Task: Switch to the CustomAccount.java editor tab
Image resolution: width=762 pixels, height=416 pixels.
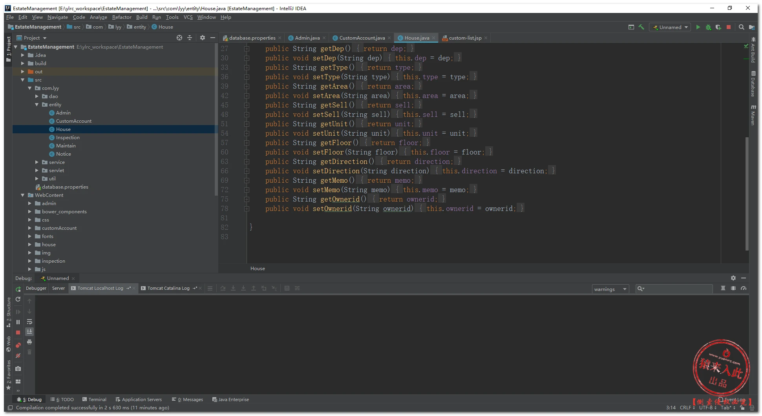Action: pyautogui.click(x=361, y=38)
